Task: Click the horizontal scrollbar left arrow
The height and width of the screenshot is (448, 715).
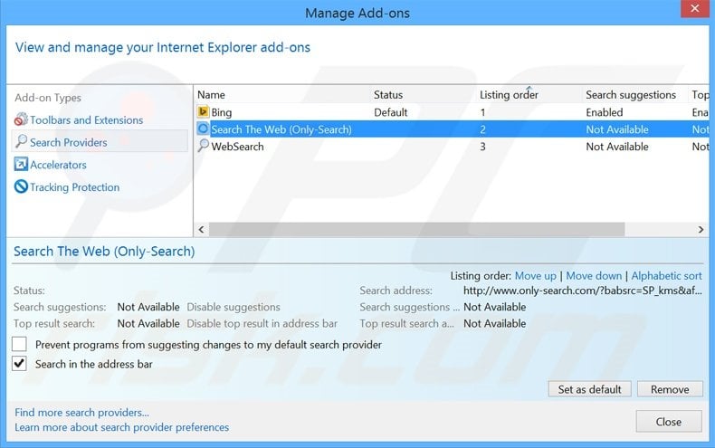Action: (201, 230)
